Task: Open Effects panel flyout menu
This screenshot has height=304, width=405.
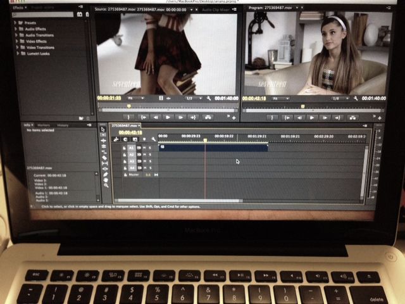Action: (80, 7)
